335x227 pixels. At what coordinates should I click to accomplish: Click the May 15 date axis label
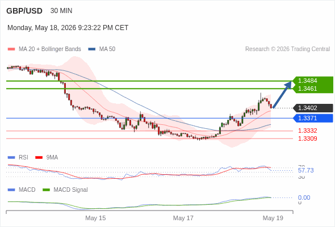(x=95, y=218)
